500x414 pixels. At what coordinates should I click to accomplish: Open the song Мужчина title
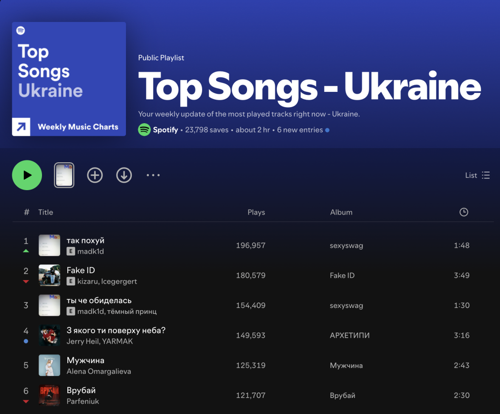click(x=85, y=360)
